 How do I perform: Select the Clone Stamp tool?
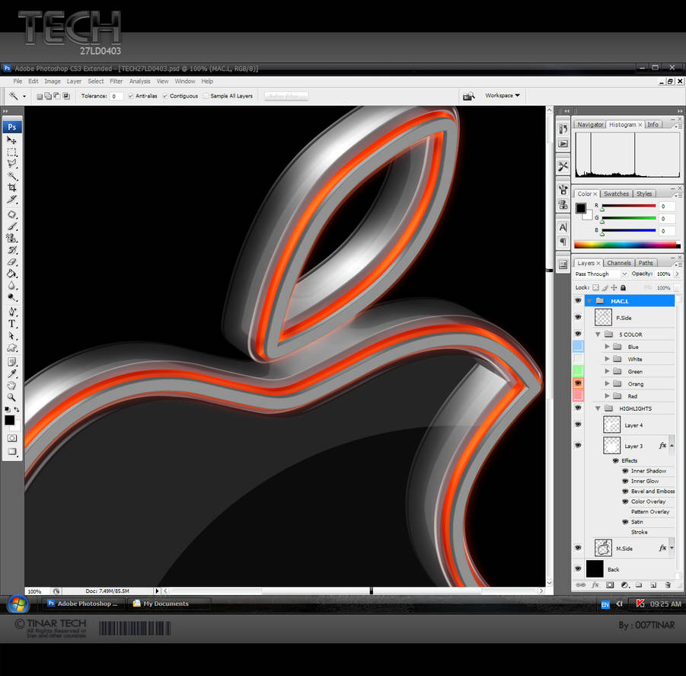coord(12,239)
